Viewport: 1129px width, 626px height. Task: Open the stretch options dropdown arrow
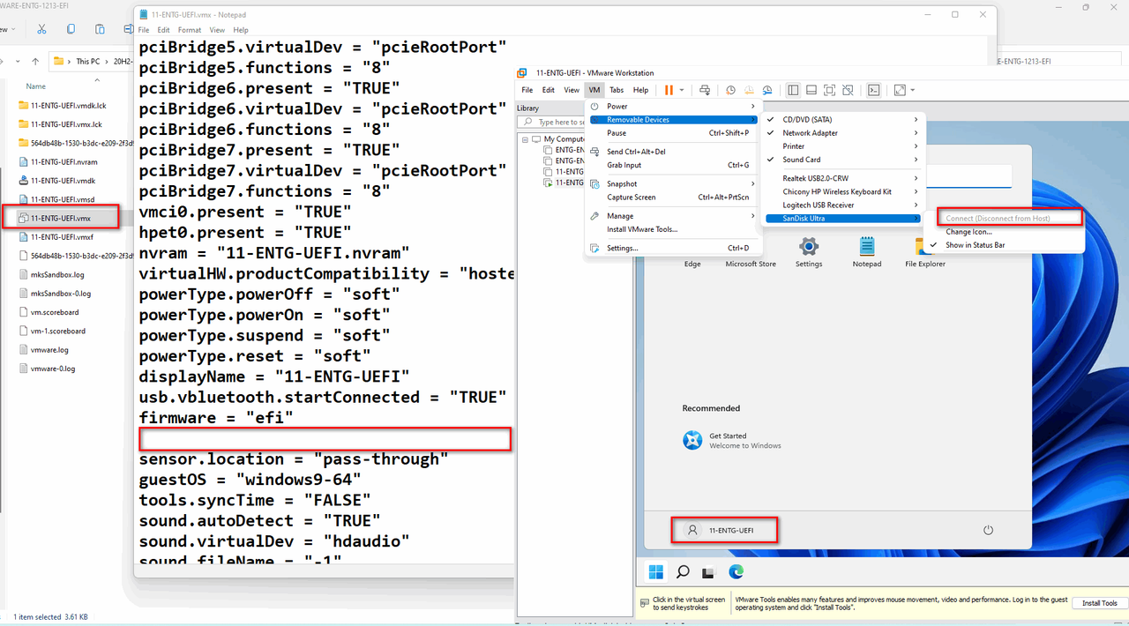[912, 90]
